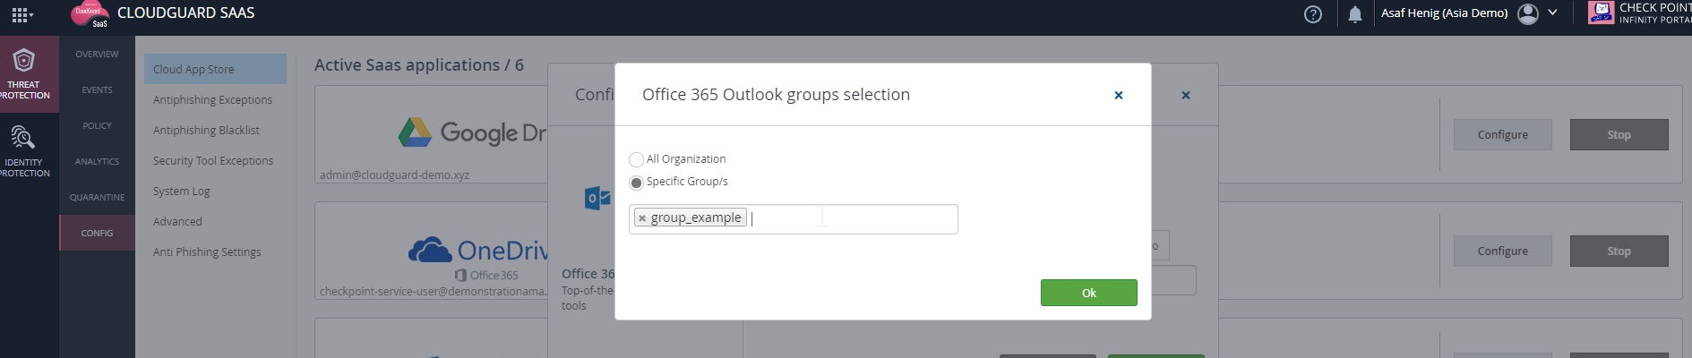Go to the Config section
Viewport: 1692px width, 358px height.
[x=97, y=233]
